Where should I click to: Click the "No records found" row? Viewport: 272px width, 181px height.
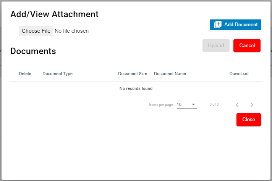coord(136,89)
